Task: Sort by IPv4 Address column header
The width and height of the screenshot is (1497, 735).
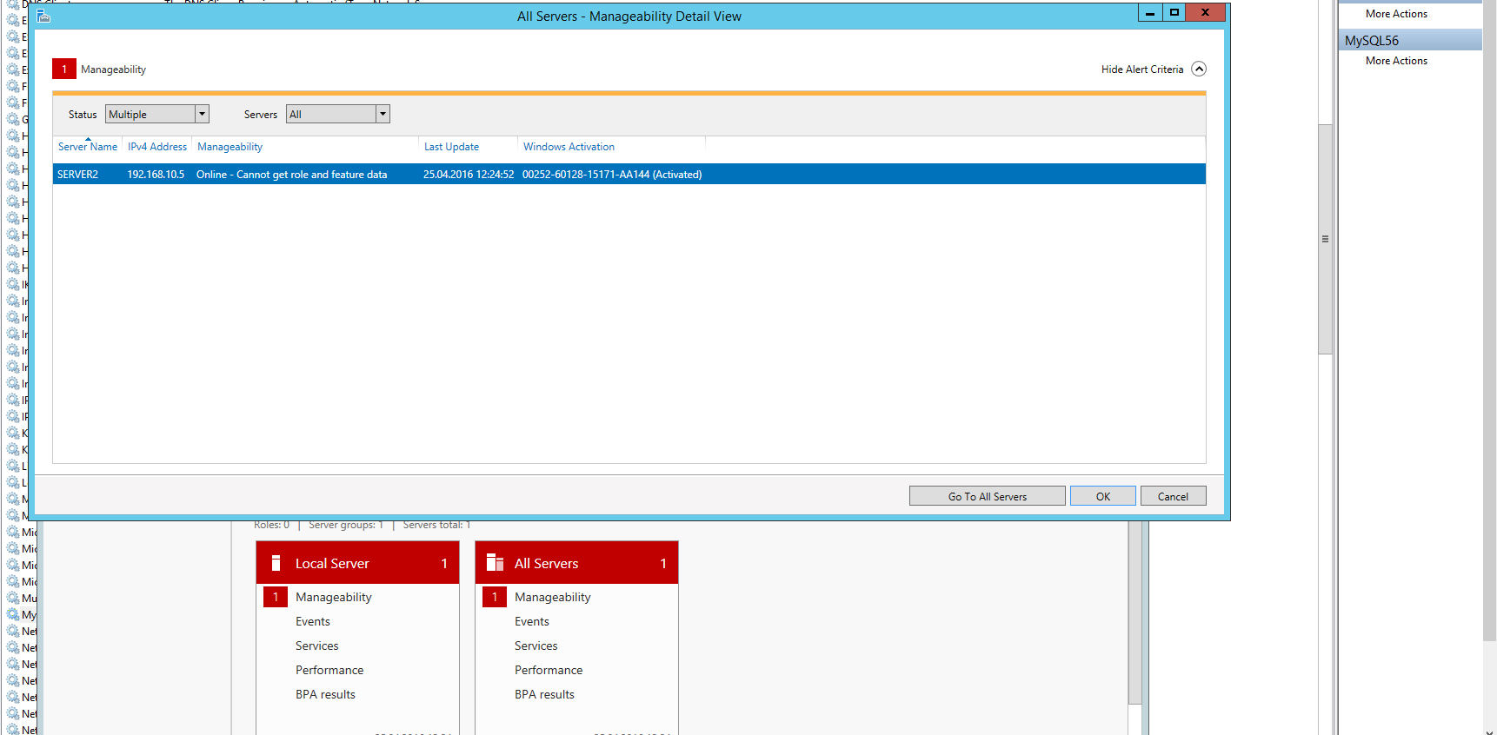Action: [x=157, y=147]
